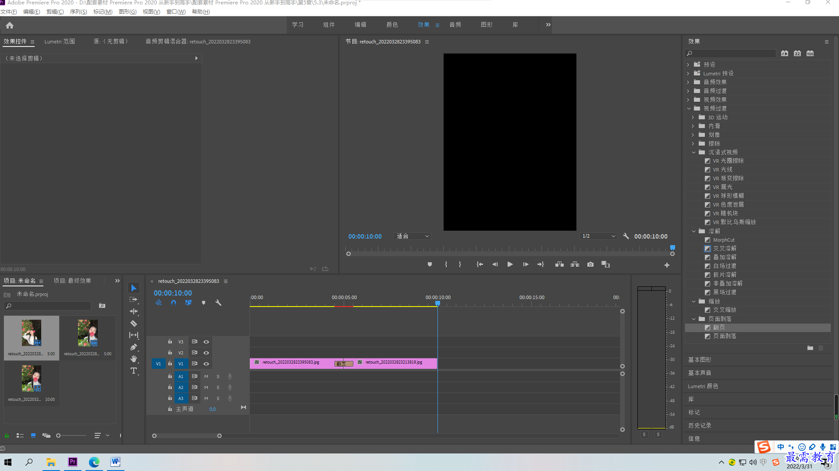Open the 窗口 menu
Screen dimensions: 839x471
pos(176,12)
